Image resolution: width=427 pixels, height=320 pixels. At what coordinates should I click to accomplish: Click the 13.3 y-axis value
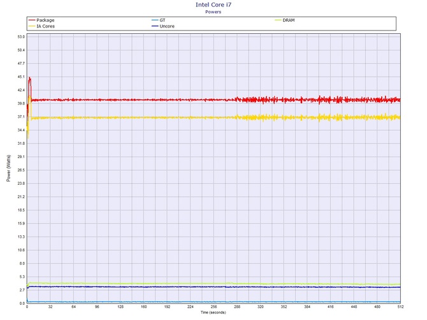coord(21,237)
